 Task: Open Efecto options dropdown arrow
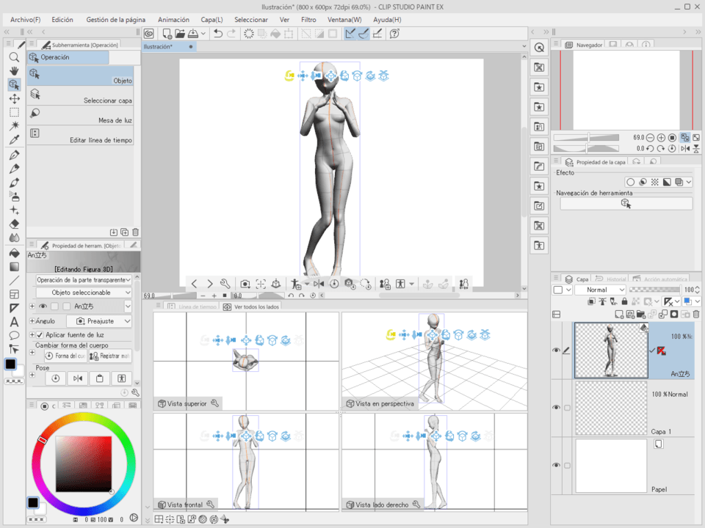click(689, 182)
